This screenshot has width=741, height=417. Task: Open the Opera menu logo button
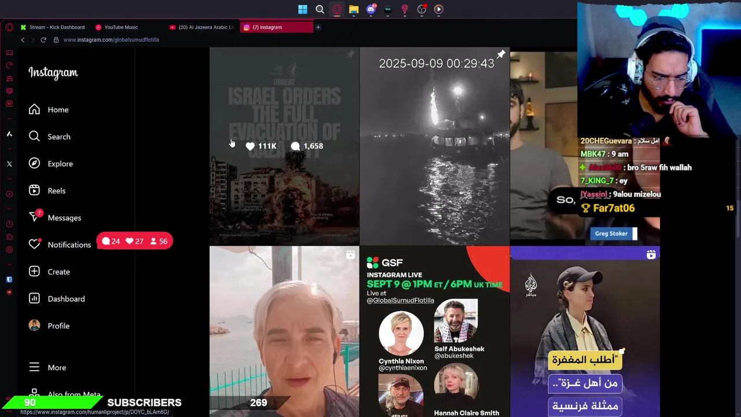9,27
